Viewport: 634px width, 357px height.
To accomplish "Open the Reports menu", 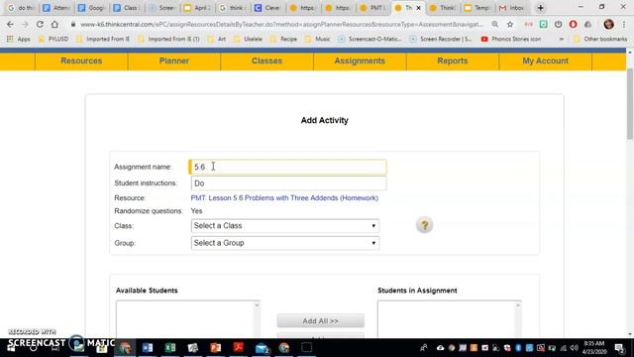I will [x=453, y=60].
